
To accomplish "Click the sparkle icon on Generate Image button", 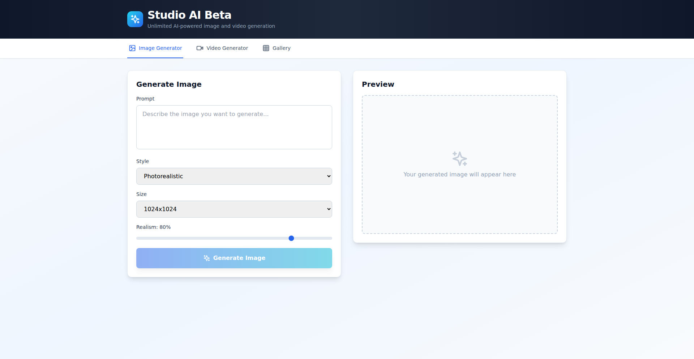I will [x=207, y=258].
